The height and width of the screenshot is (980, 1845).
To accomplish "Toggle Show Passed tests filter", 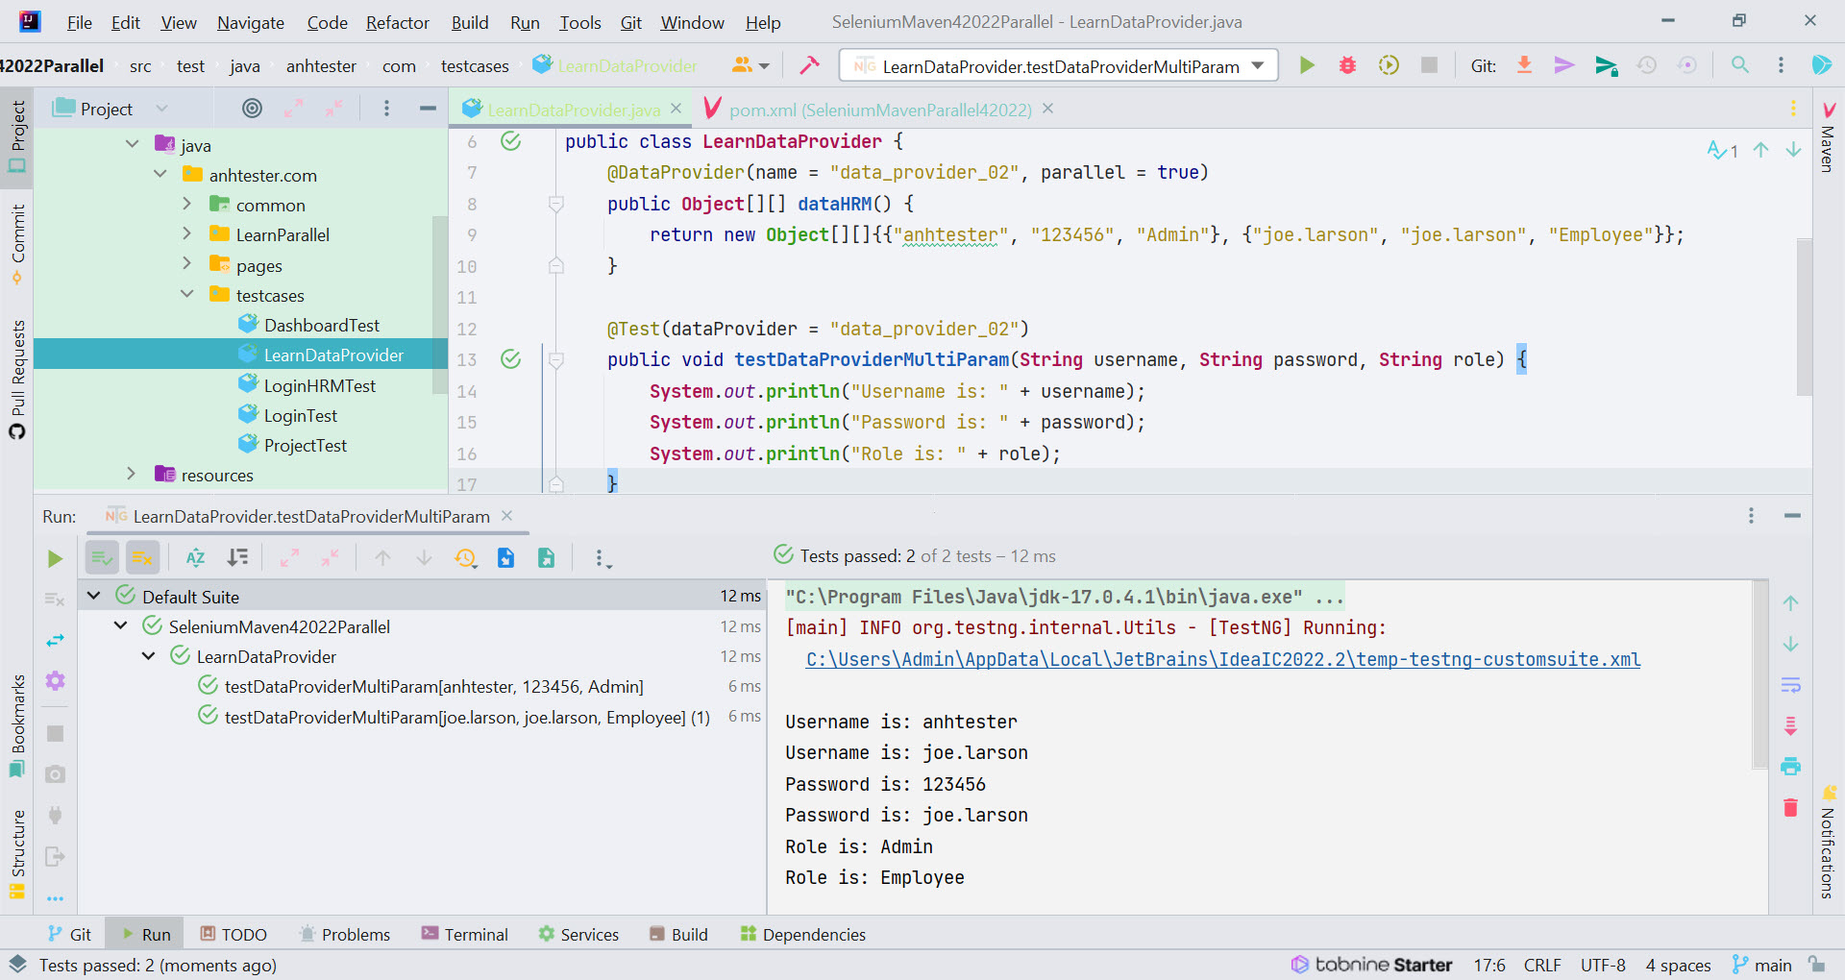I will pyautogui.click(x=102, y=557).
